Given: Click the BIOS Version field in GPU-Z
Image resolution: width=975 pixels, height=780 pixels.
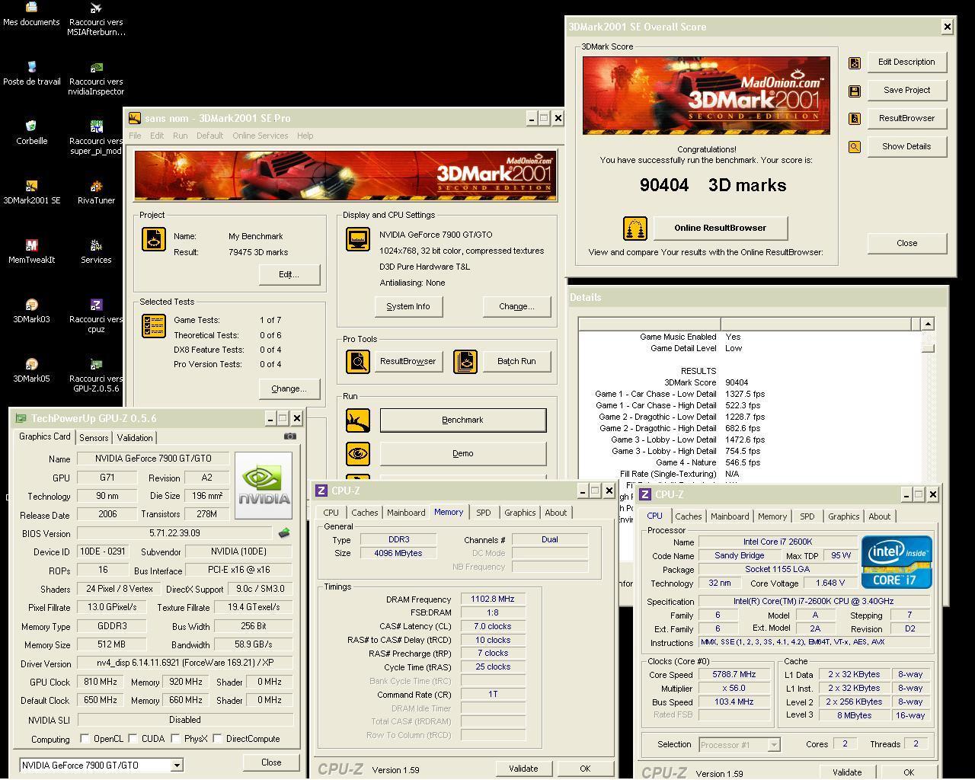Looking at the screenshot, I should pos(174,533).
